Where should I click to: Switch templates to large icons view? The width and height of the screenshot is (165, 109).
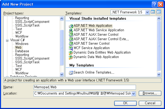153,12
